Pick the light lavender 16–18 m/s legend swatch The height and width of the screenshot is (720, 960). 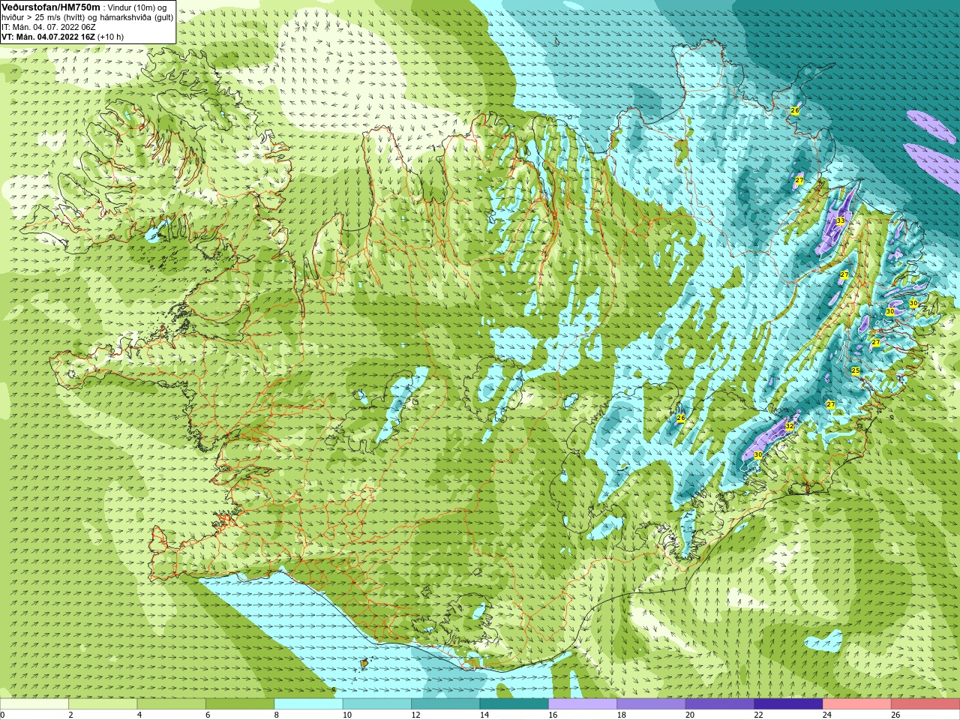pyautogui.click(x=583, y=704)
